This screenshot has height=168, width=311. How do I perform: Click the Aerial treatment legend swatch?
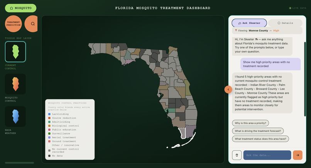click(x=49, y=137)
